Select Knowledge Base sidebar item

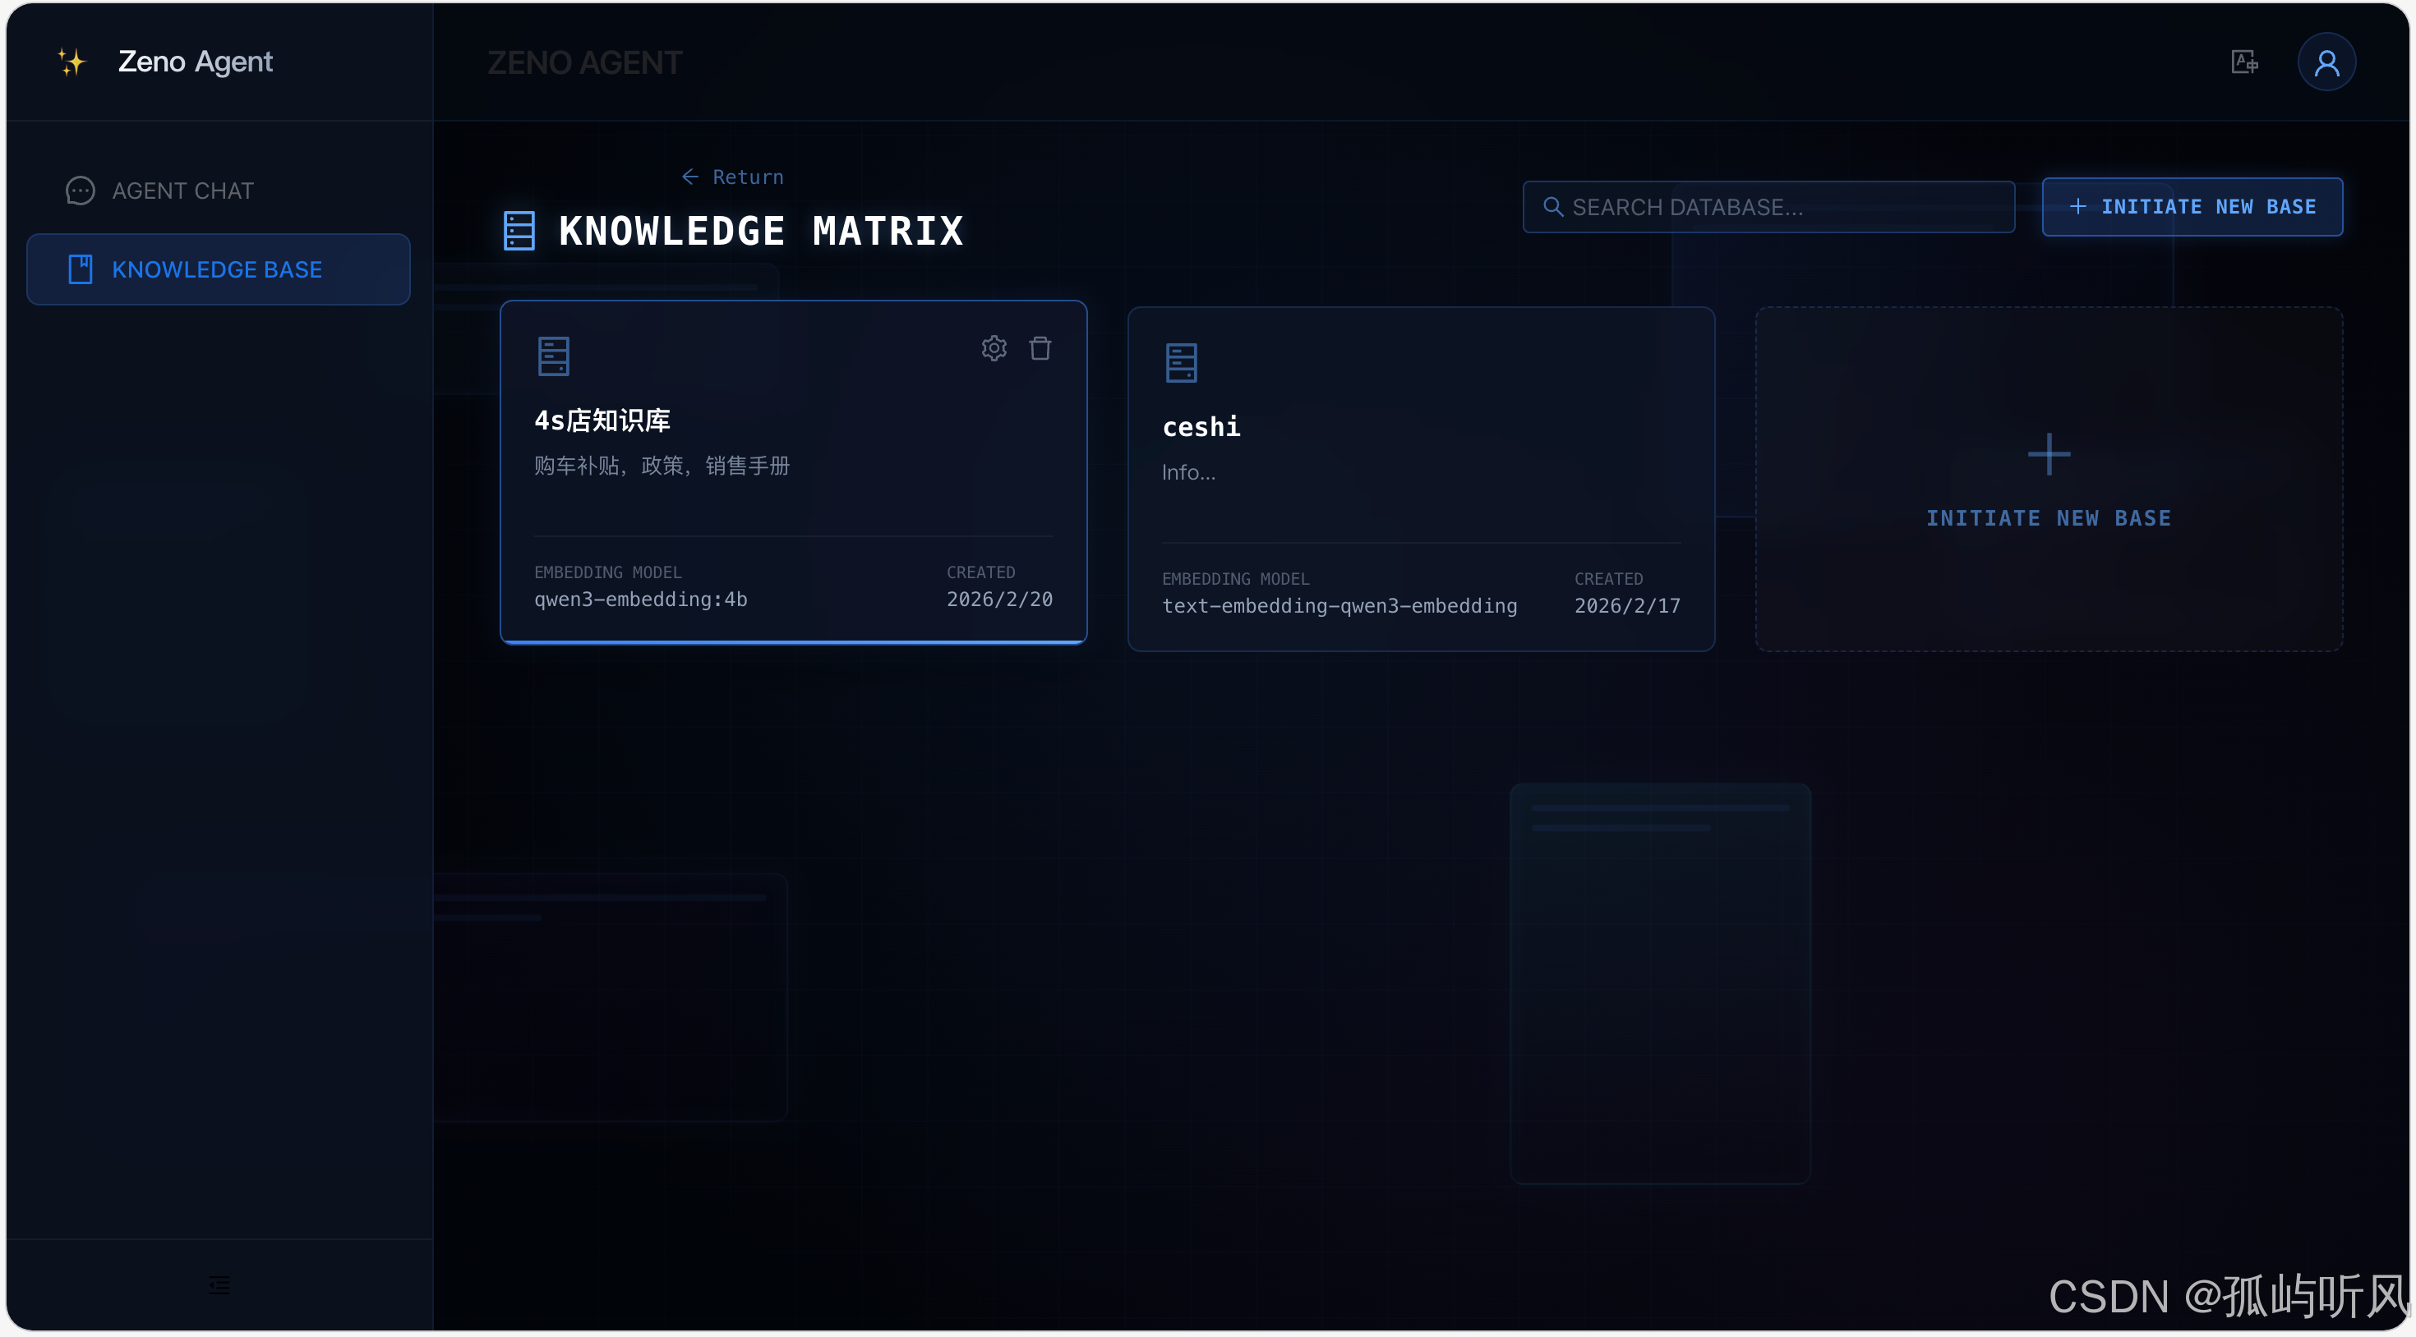[218, 269]
